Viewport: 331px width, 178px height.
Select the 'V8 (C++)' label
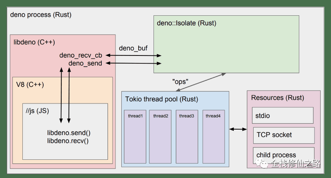(30, 85)
